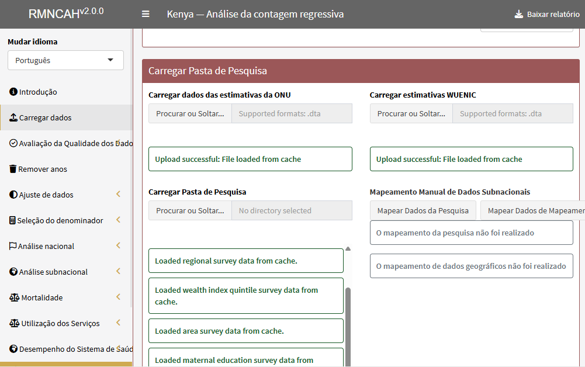Click the Seleção do denominador calculator icon
585x367 pixels.
(12, 220)
